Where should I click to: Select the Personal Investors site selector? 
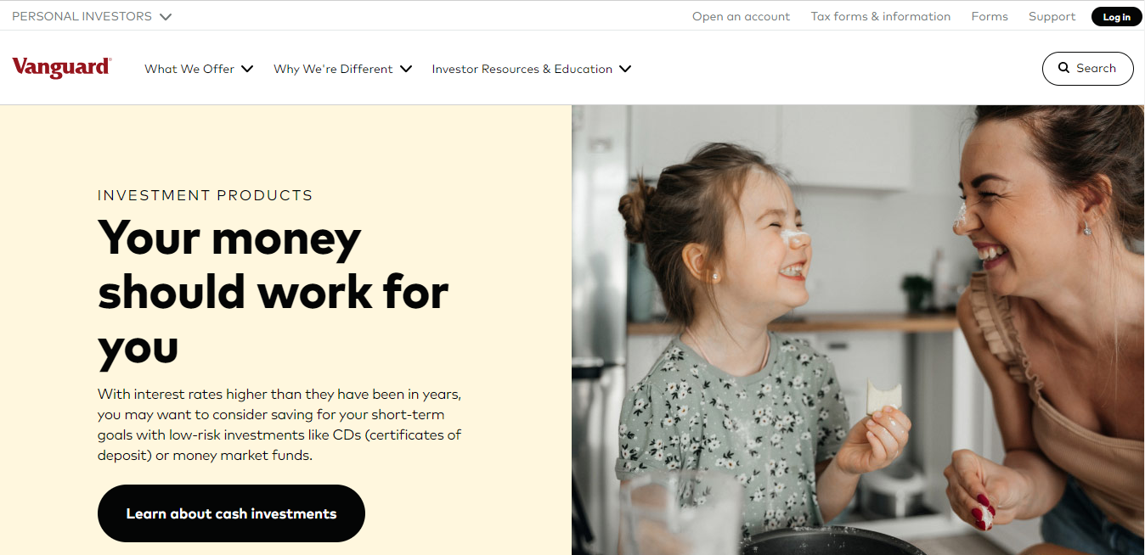pyautogui.click(x=92, y=16)
